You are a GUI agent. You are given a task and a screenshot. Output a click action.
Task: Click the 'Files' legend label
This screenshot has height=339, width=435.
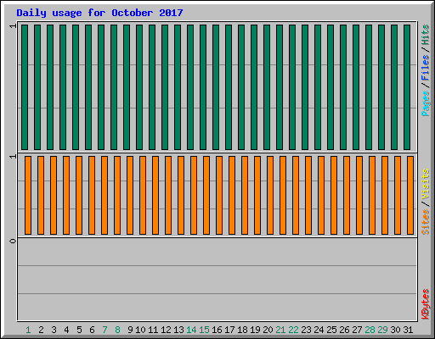point(425,68)
